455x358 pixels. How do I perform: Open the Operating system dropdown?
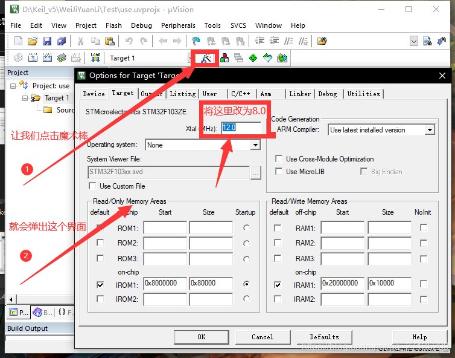tap(255, 145)
